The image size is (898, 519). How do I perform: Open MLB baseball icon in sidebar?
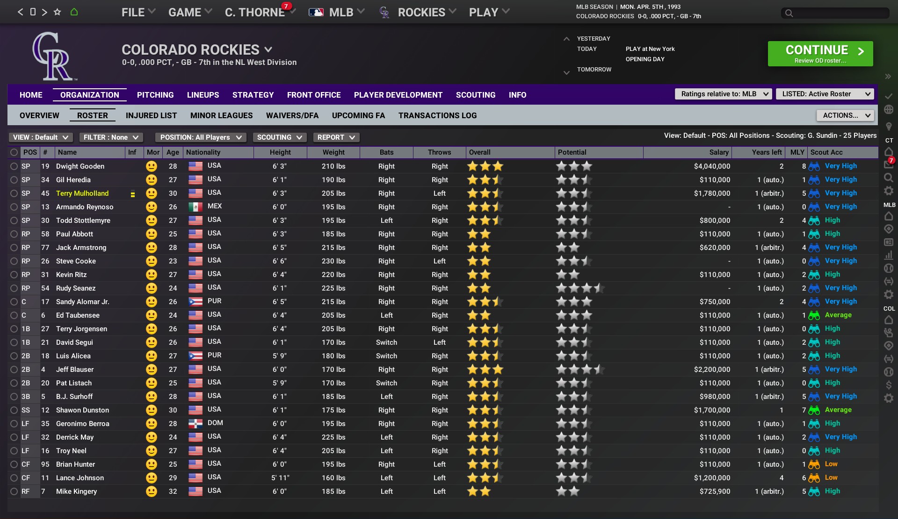(889, 268)
